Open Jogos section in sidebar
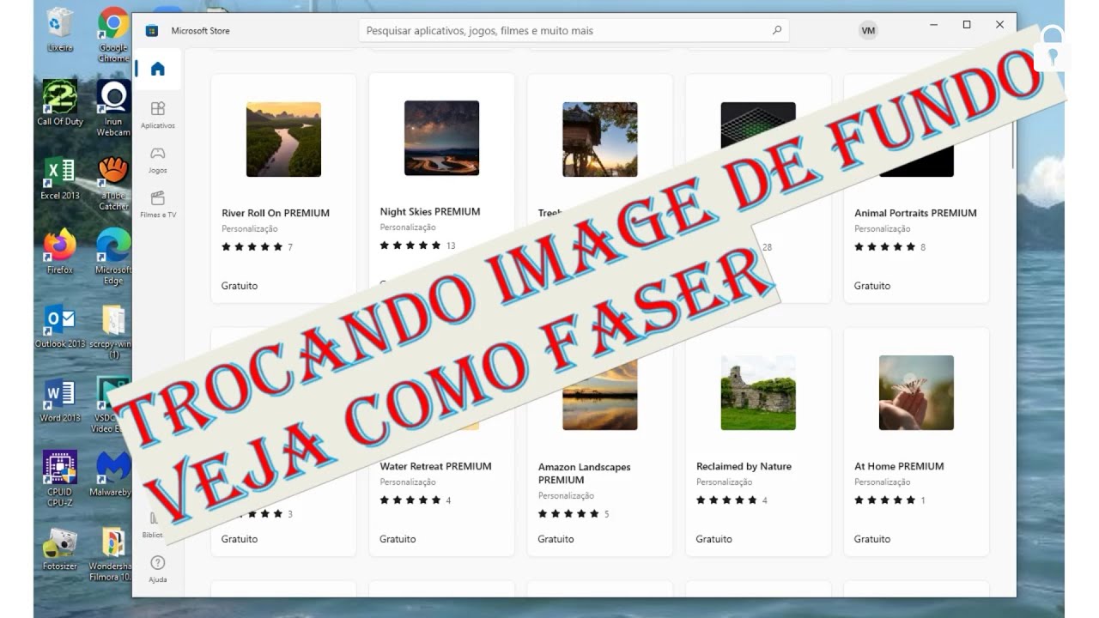 158,159
